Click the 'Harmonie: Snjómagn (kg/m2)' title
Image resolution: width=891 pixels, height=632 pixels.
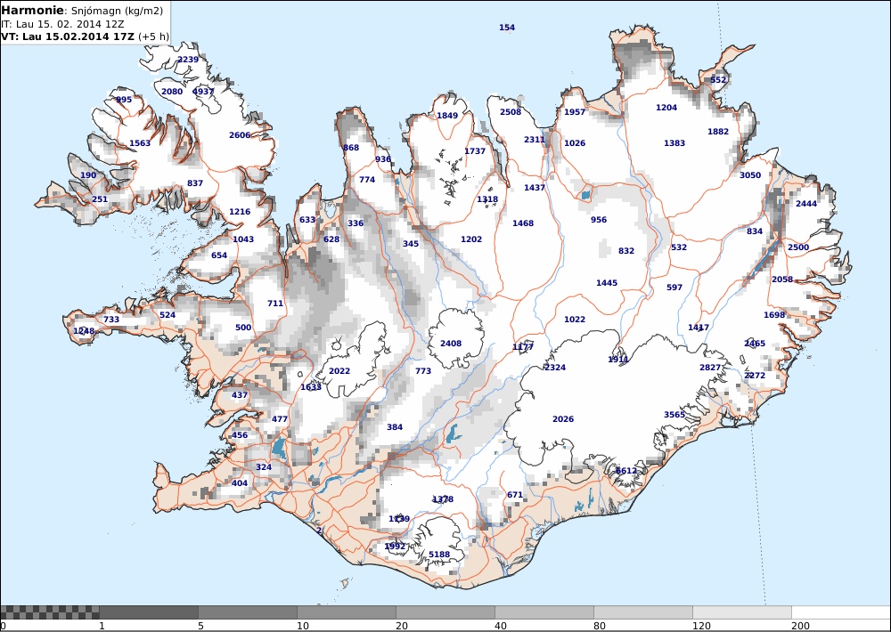[82, 11]
